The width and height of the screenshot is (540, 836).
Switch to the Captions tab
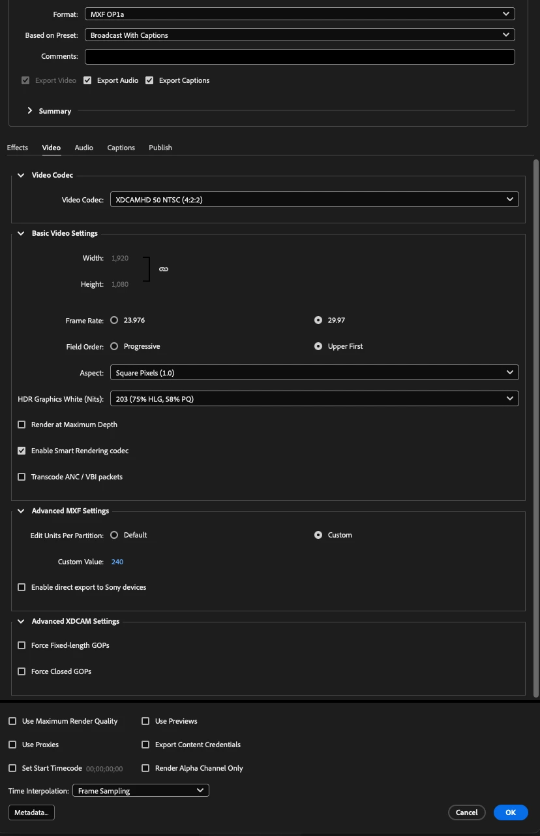coord(121,148)
